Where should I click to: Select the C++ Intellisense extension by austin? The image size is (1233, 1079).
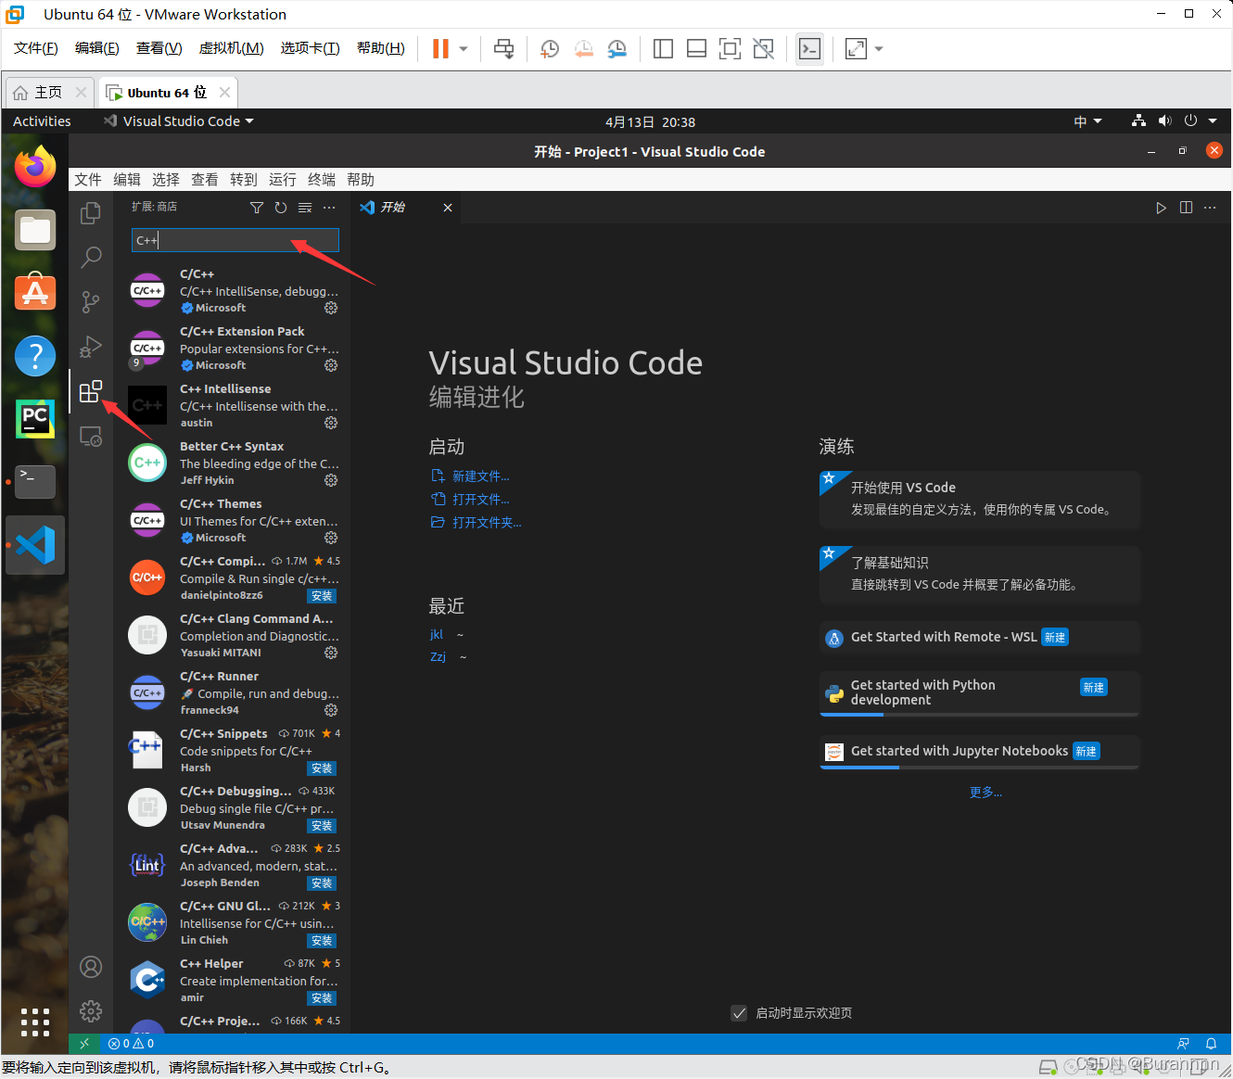234,406
